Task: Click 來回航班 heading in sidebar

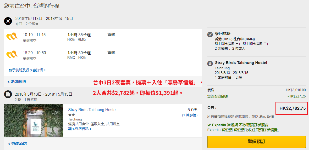Action: [223, 34]
